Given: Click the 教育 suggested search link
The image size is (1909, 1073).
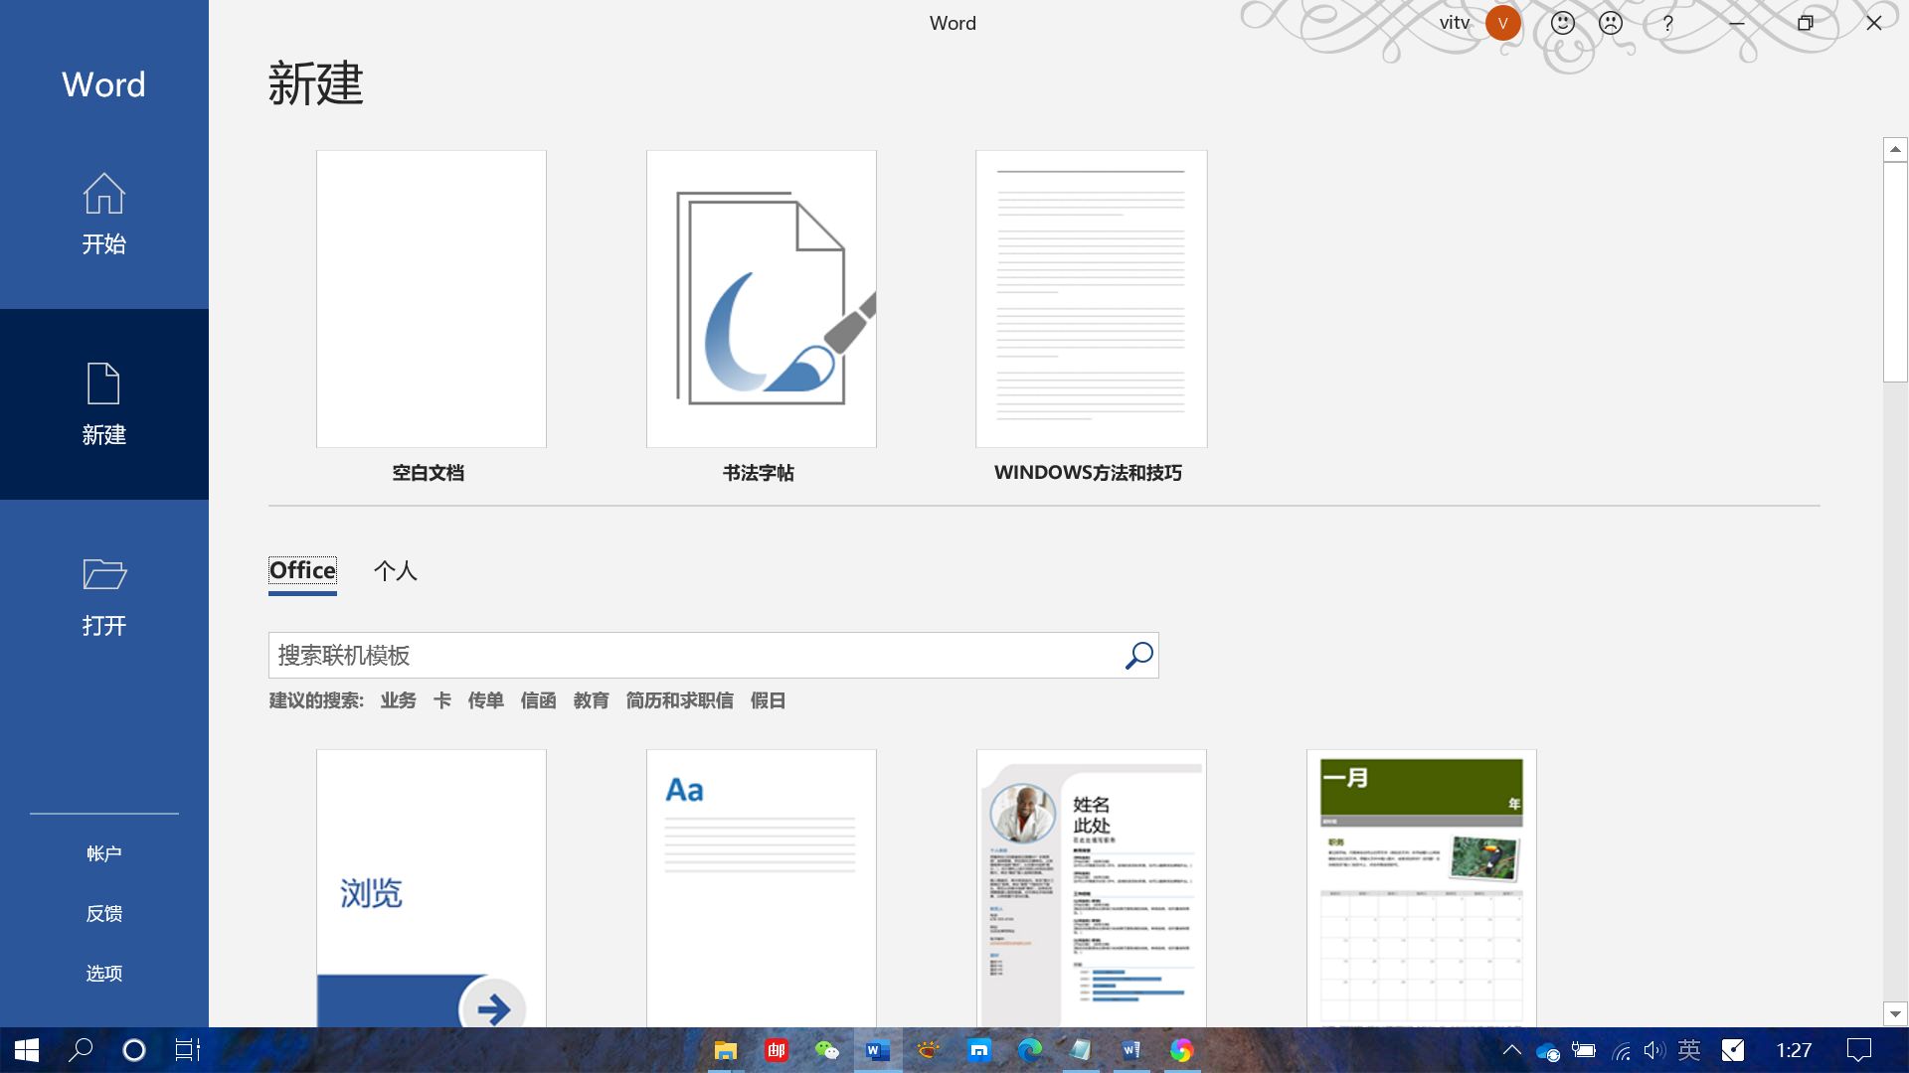Looking at the screenshot, I should pos(591,700).
